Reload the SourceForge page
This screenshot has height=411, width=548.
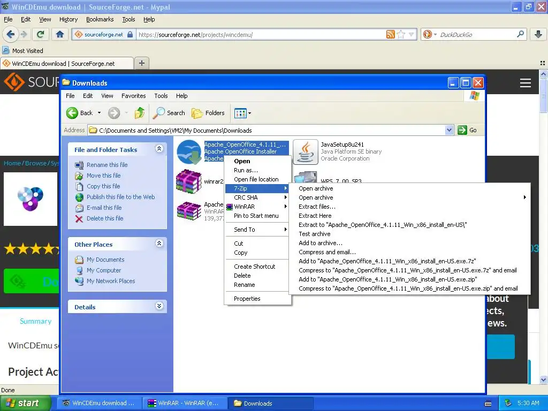point(41,34)
